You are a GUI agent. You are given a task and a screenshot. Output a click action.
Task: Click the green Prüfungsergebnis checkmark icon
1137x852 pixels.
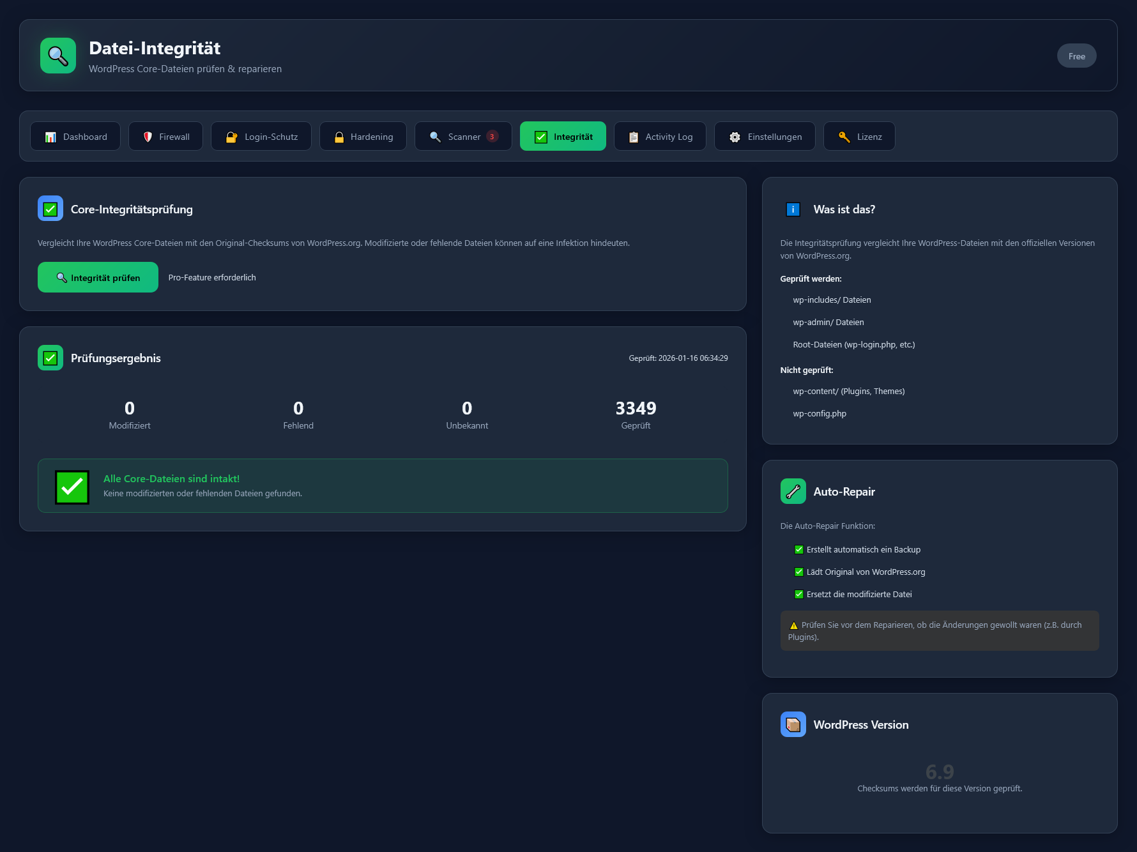[50, 358]
